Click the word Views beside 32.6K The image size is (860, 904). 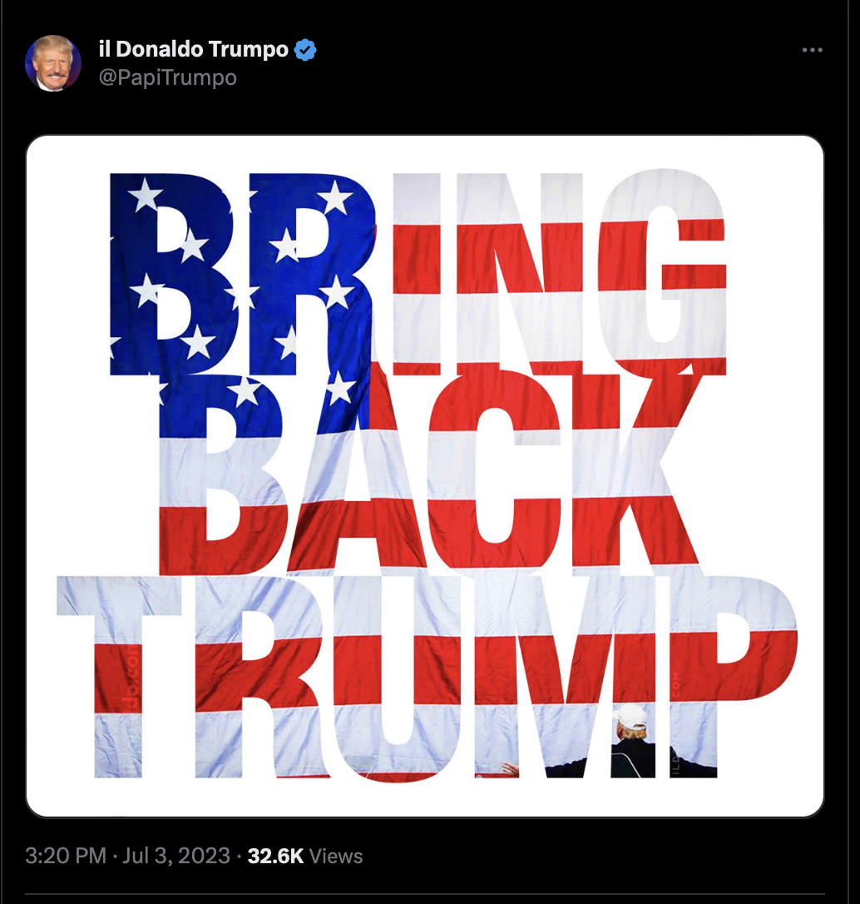click(336, 857)
